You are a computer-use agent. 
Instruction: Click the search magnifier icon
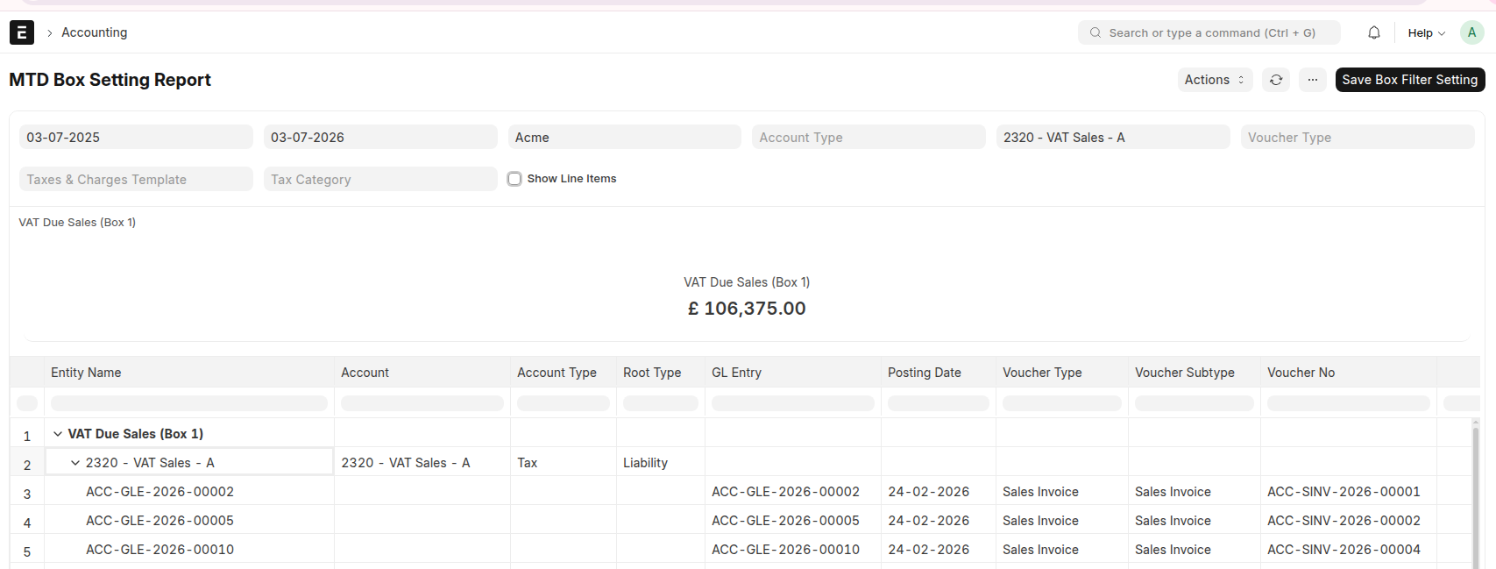point(1095,32)
